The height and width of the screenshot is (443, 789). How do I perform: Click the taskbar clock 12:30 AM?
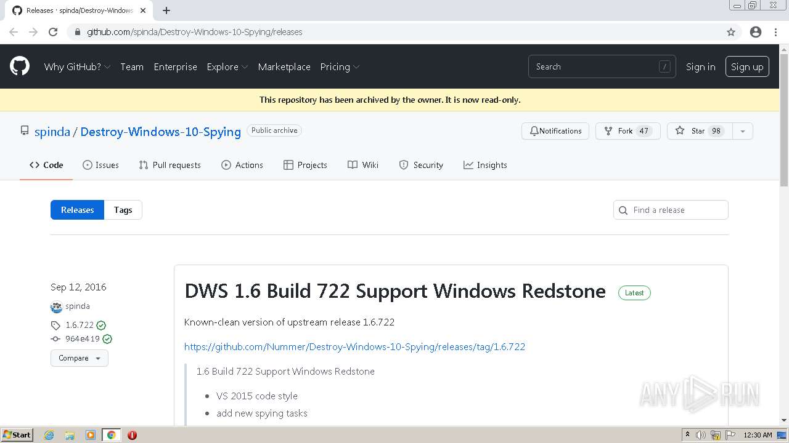[x=758, y=435]
